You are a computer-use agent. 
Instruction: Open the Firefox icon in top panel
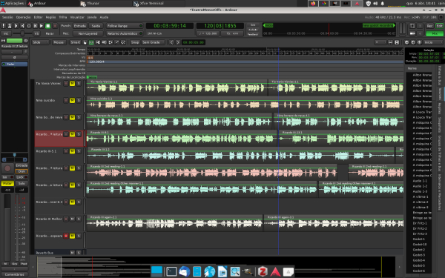[313, 4]
